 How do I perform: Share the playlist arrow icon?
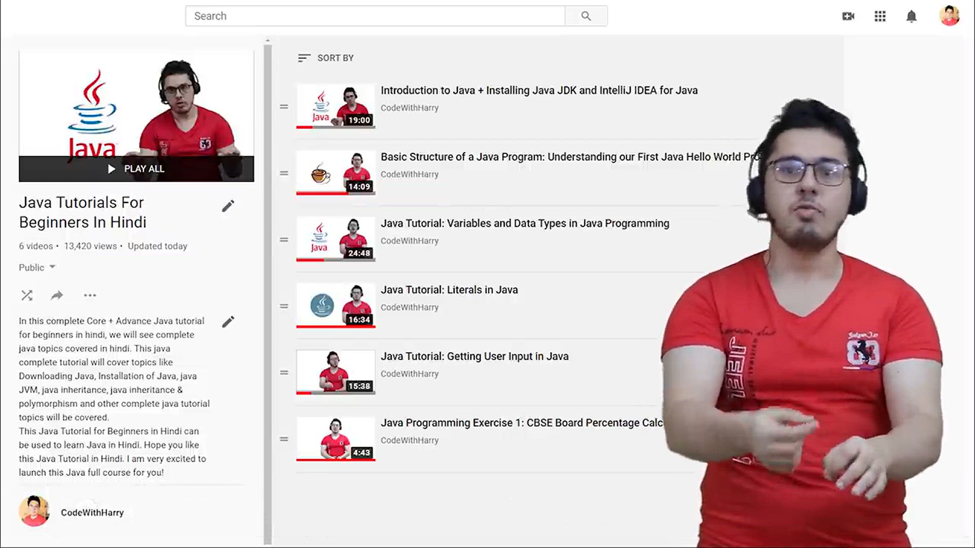[x=57, y=295]
